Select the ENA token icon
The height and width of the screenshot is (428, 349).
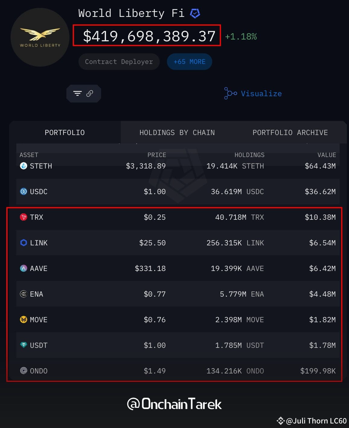tap(23, 294)
